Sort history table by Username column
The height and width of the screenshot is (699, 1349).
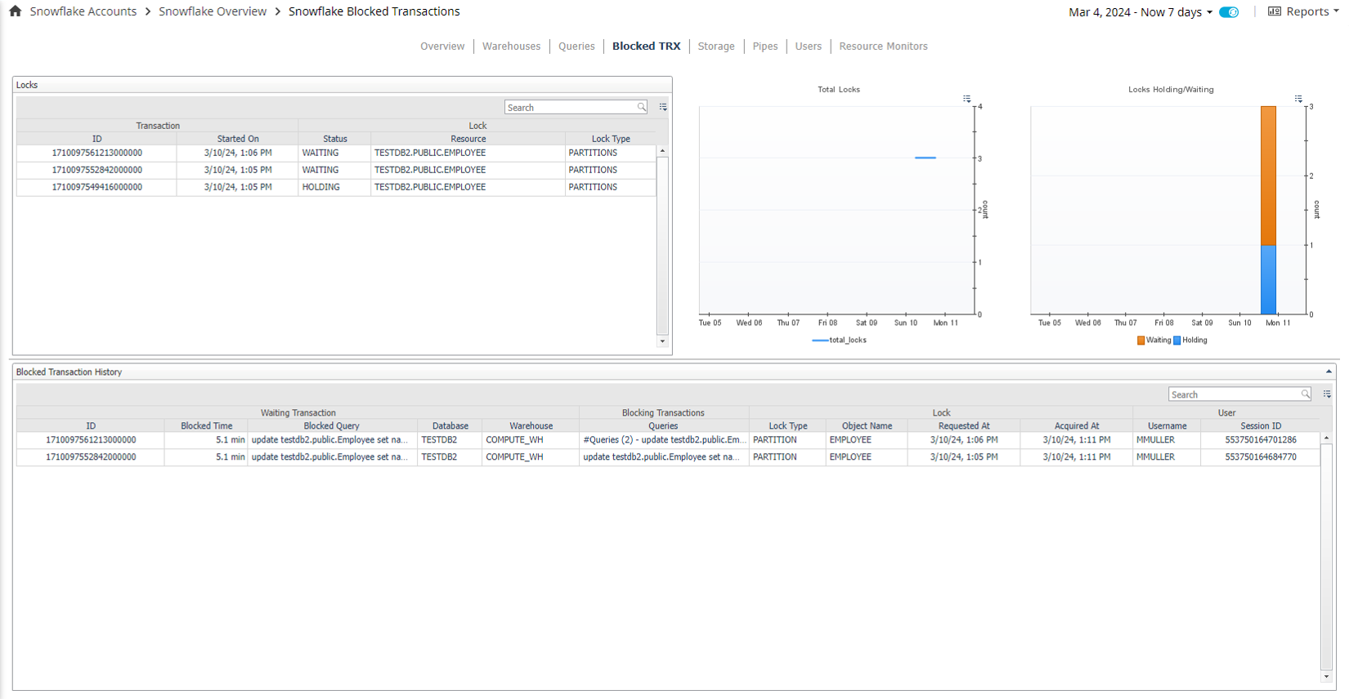(1167, 426)
